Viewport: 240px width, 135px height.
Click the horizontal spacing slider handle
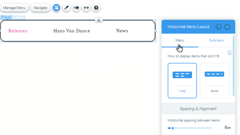(x=173, y=128)
